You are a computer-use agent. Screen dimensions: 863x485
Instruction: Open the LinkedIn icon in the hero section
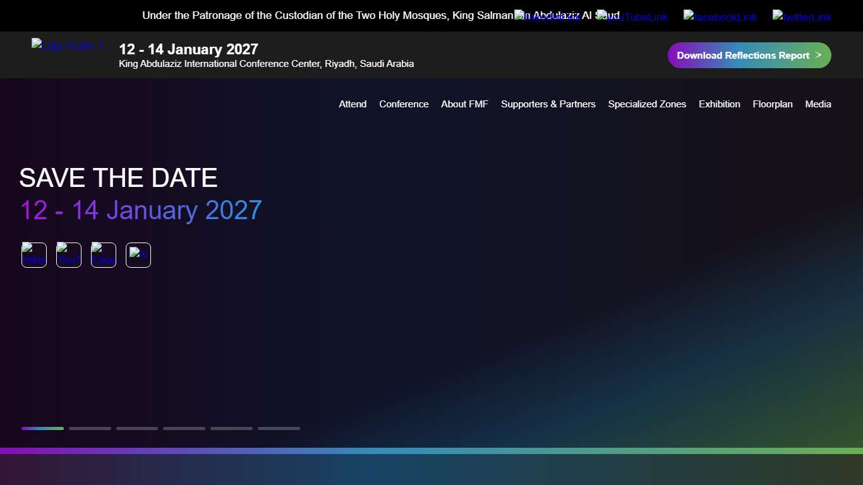[33, 254]
